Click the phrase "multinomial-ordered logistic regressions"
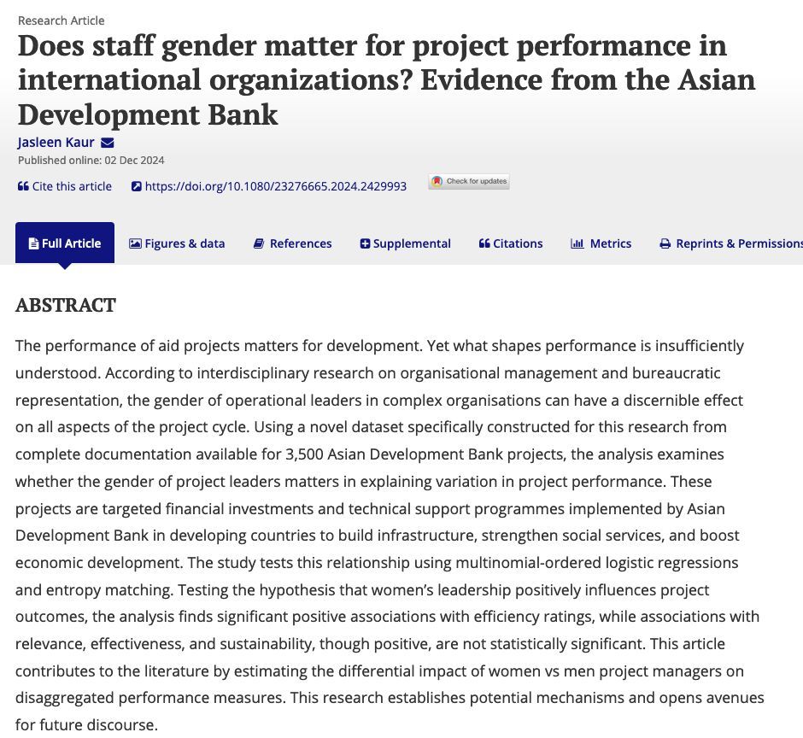Viewport: 803px width, 738px height. point(596,563)
